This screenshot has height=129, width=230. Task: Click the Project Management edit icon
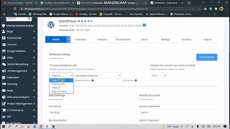[x=4, y=104]
